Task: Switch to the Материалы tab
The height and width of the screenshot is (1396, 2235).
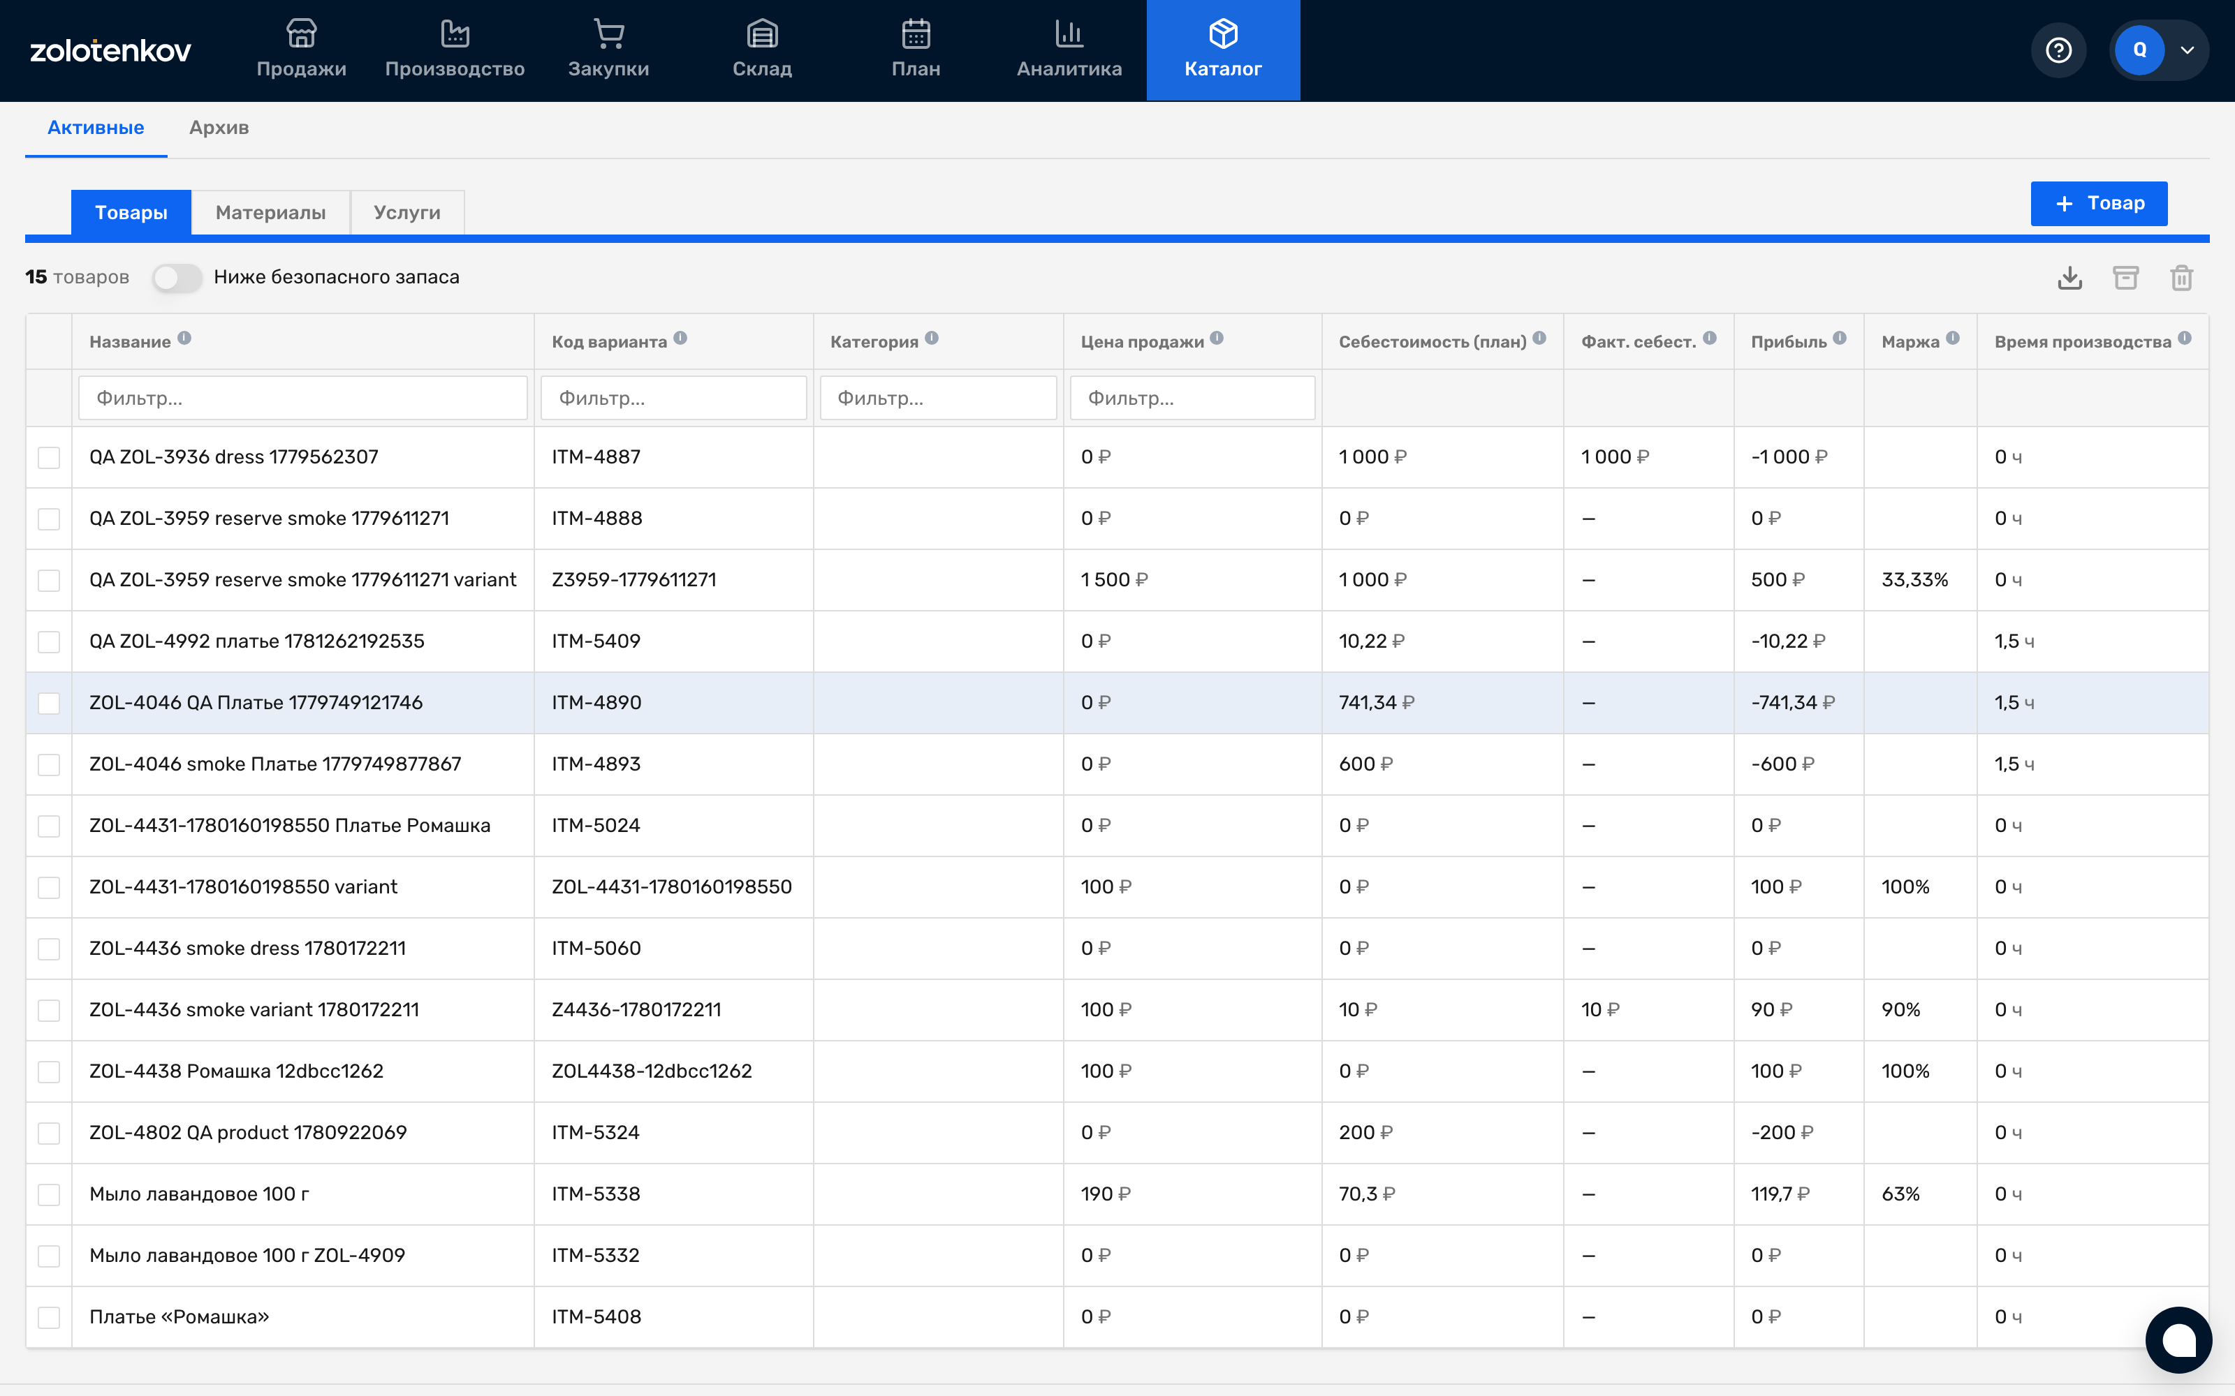Action: click(x=270, y=212)
